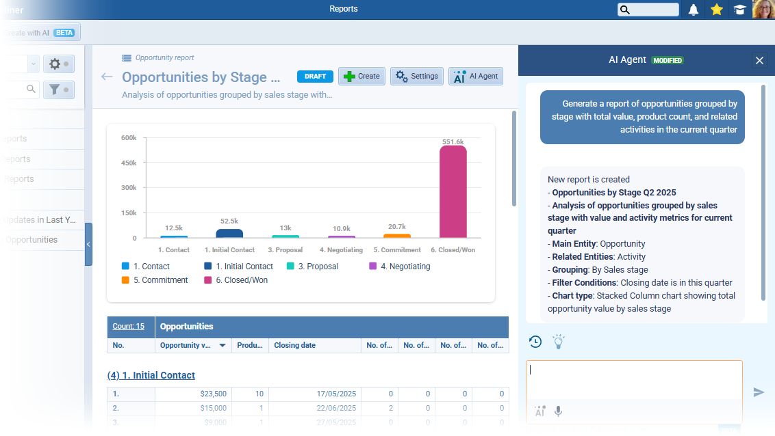Focus the AI Agent message input box
The height and width of the screenshot is (436, 775).
(634, 380)
